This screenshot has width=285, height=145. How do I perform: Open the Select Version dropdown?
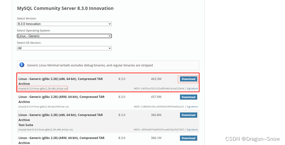point(65,24)
